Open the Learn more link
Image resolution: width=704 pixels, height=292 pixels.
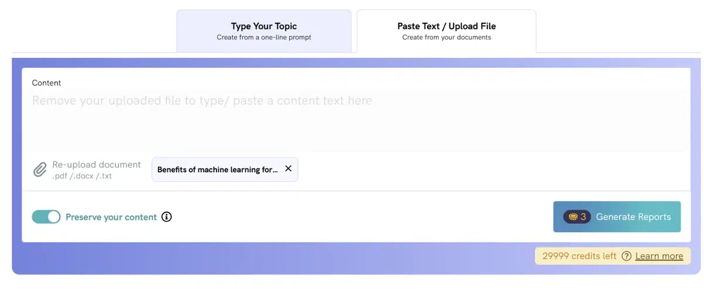click(659, 256)
